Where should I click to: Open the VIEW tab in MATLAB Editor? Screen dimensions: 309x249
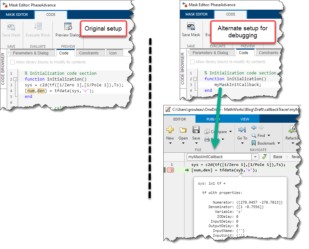(x=245, y=119)
